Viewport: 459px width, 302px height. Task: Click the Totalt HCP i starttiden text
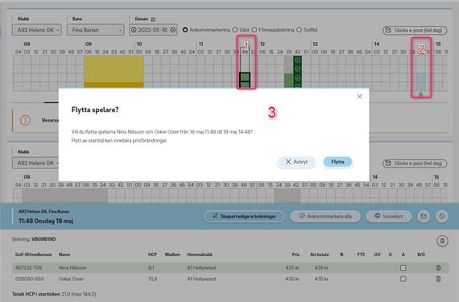54,294
